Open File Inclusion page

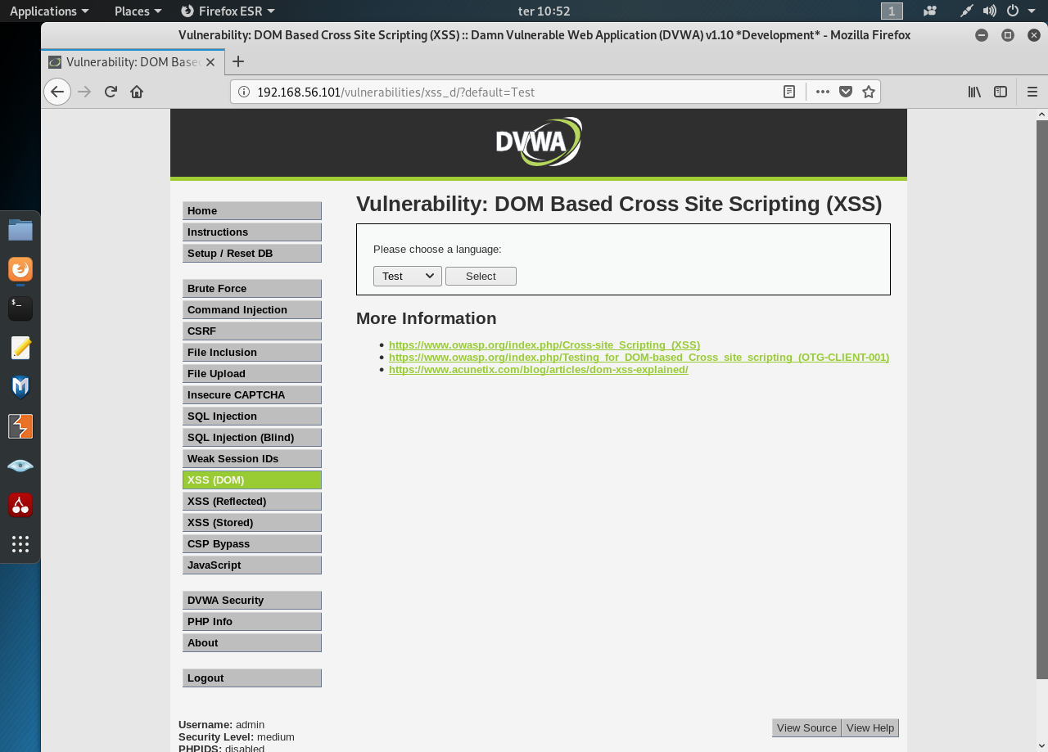click(x=252, y=353)
